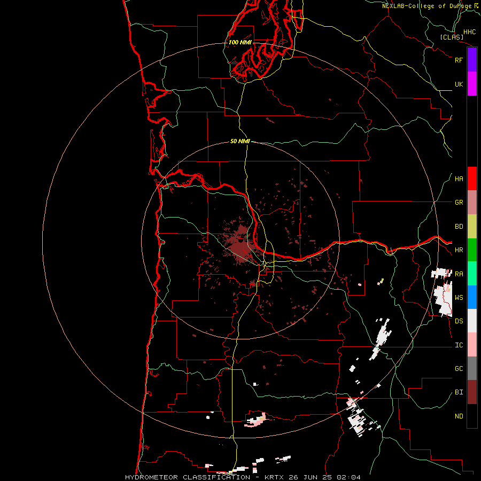
Task: Click the Hydrometeor Classification KRTX title text
Action: (x=243, y=477)
